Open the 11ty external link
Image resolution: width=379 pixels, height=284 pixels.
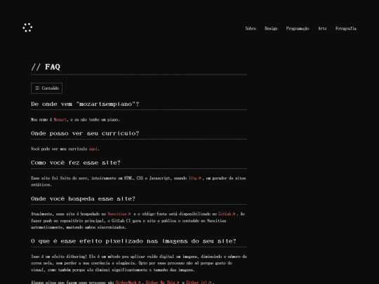(x=195, y=178)
